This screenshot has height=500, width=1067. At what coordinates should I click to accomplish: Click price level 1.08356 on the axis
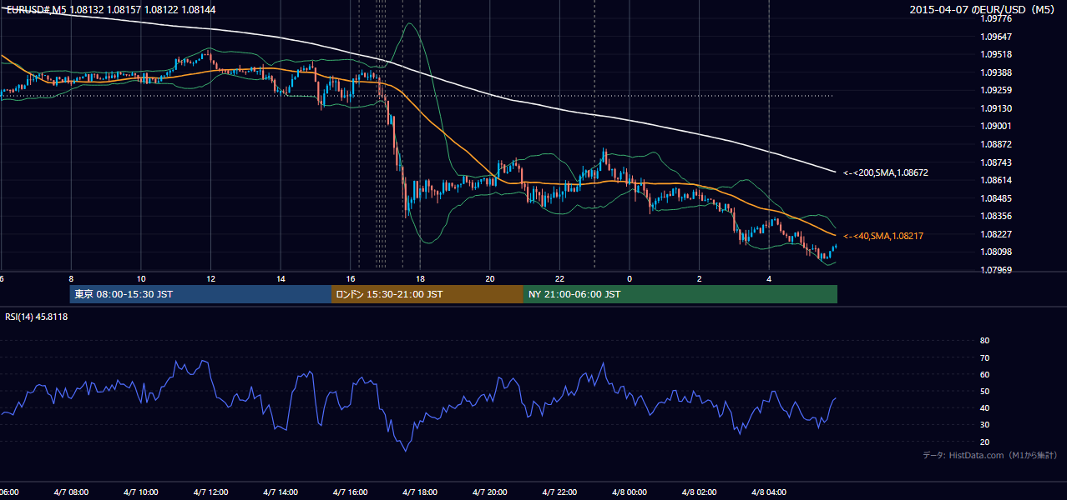[x=995, y=216]
